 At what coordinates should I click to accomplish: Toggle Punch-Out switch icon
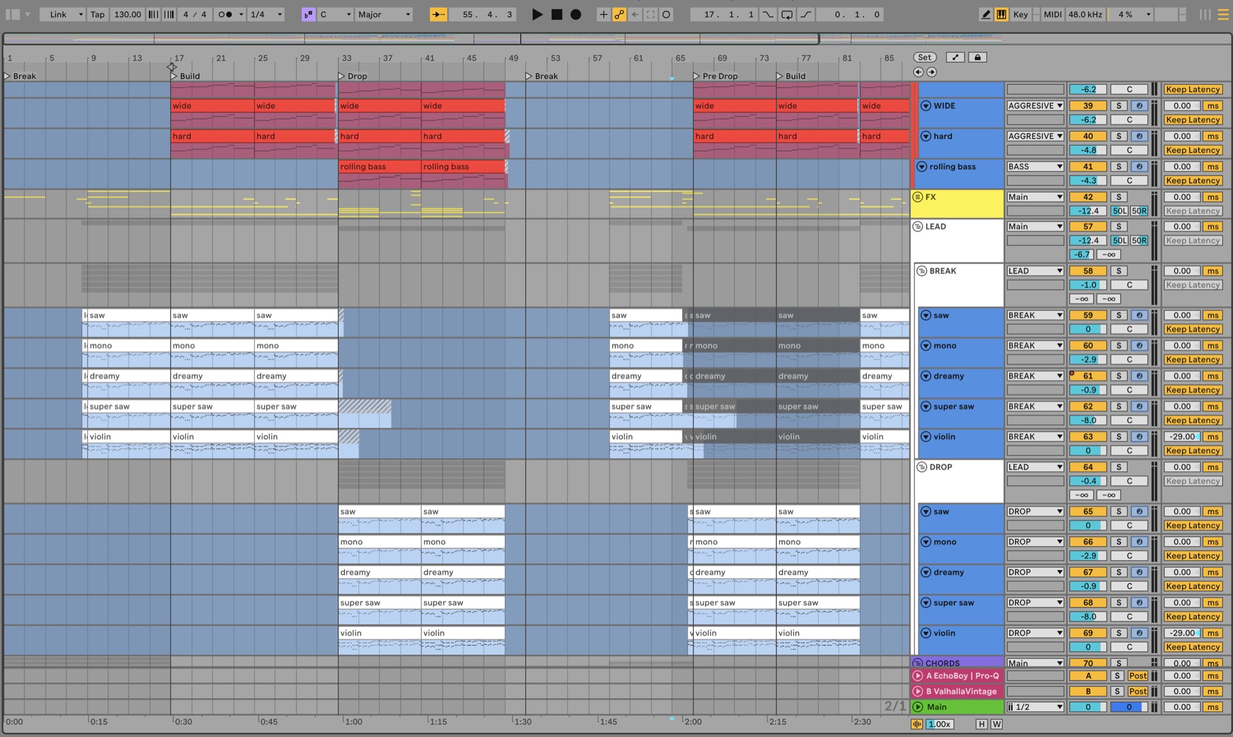(805, 14)
